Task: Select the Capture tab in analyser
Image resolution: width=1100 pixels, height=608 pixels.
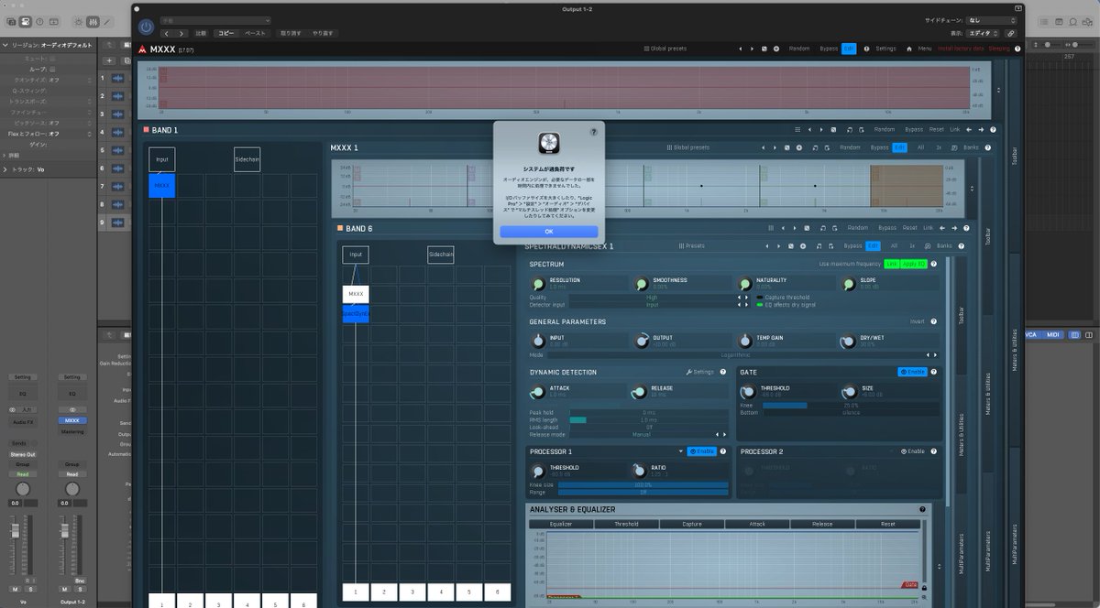Action: click(692, 525)
